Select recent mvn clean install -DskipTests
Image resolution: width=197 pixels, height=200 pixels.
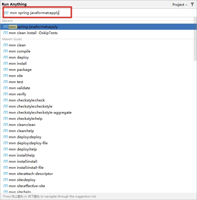click(97, 33)
